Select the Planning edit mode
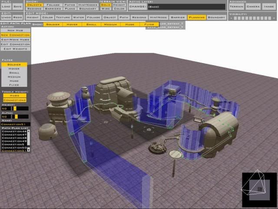This screenshot has width=278, height=209. click(197, 17)
